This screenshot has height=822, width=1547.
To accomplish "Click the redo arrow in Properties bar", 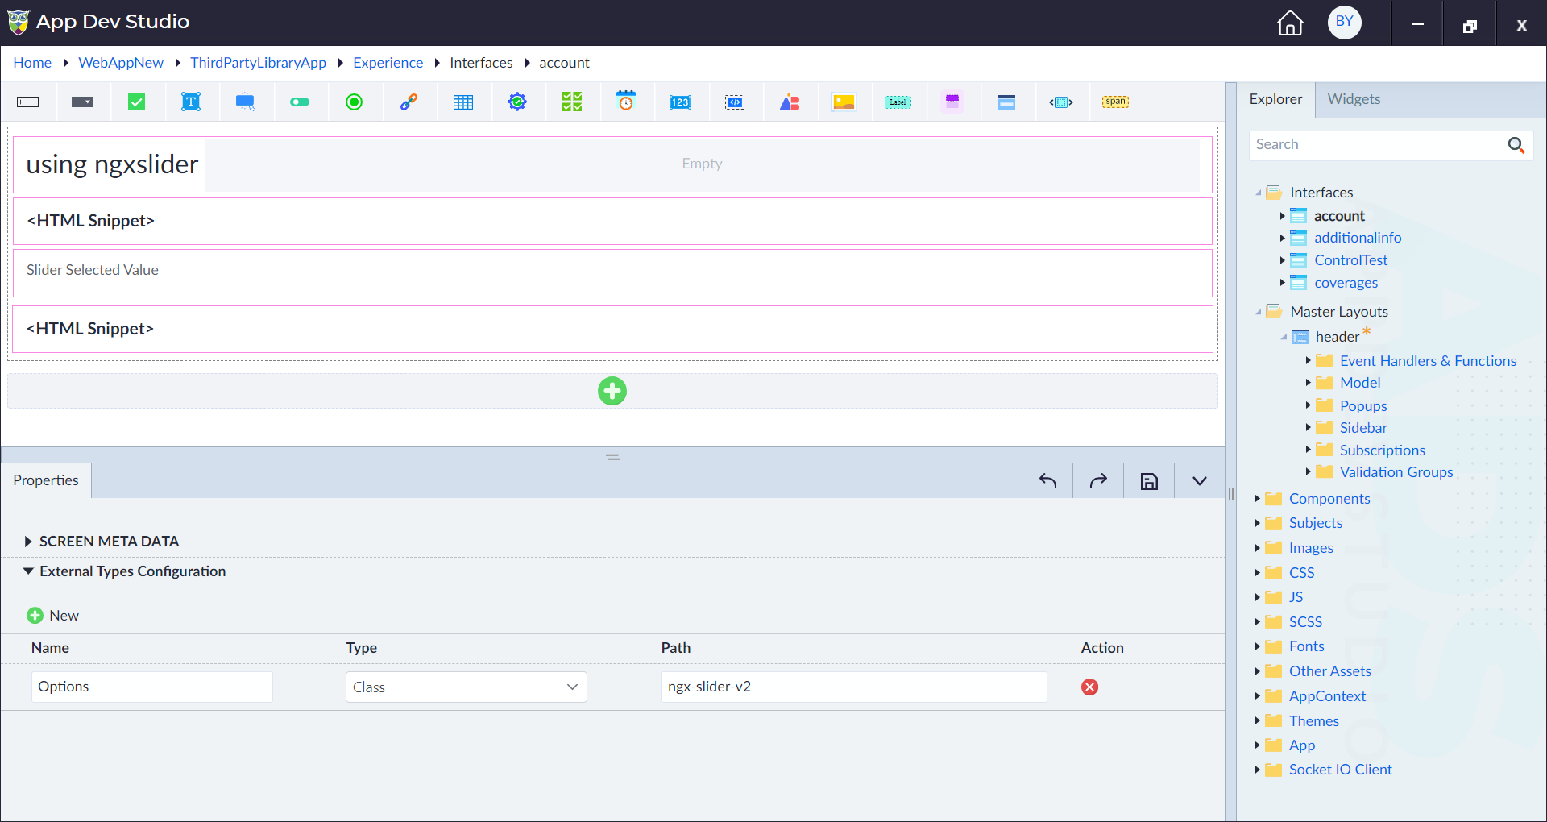I will click(x=1098, y=481).
